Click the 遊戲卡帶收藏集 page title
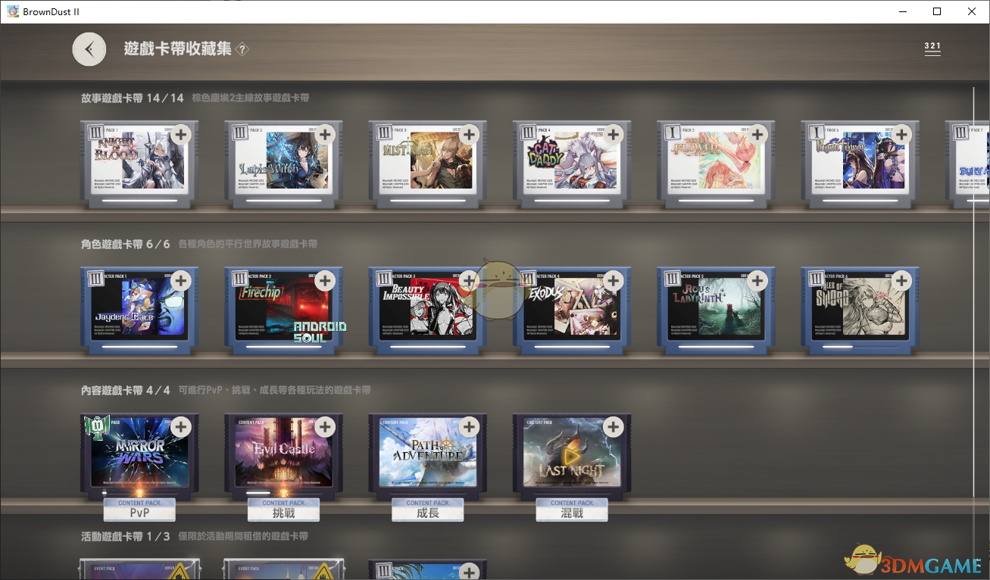The height and width of the screenshot is (580, 990). click(x=178, y=49)
